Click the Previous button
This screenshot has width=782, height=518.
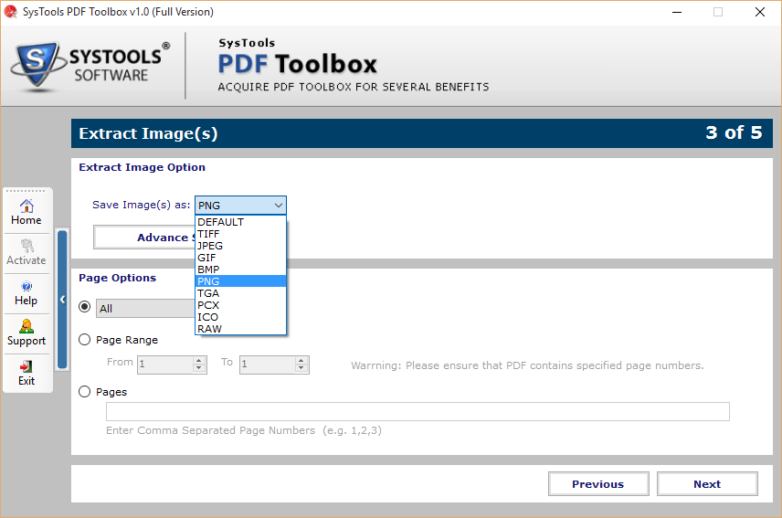[x=598, y=483]
